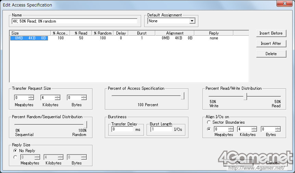Image resolution: width=295 pixels, height=173 pixels.
Task: Click the % Read column header
Action: (81, 33)
